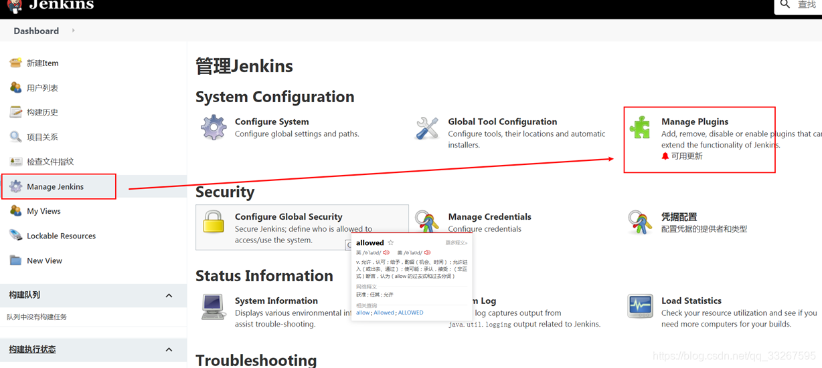Click the 用户列表 people icon
This screenshot has width=822, height=368.
[15, 87]
